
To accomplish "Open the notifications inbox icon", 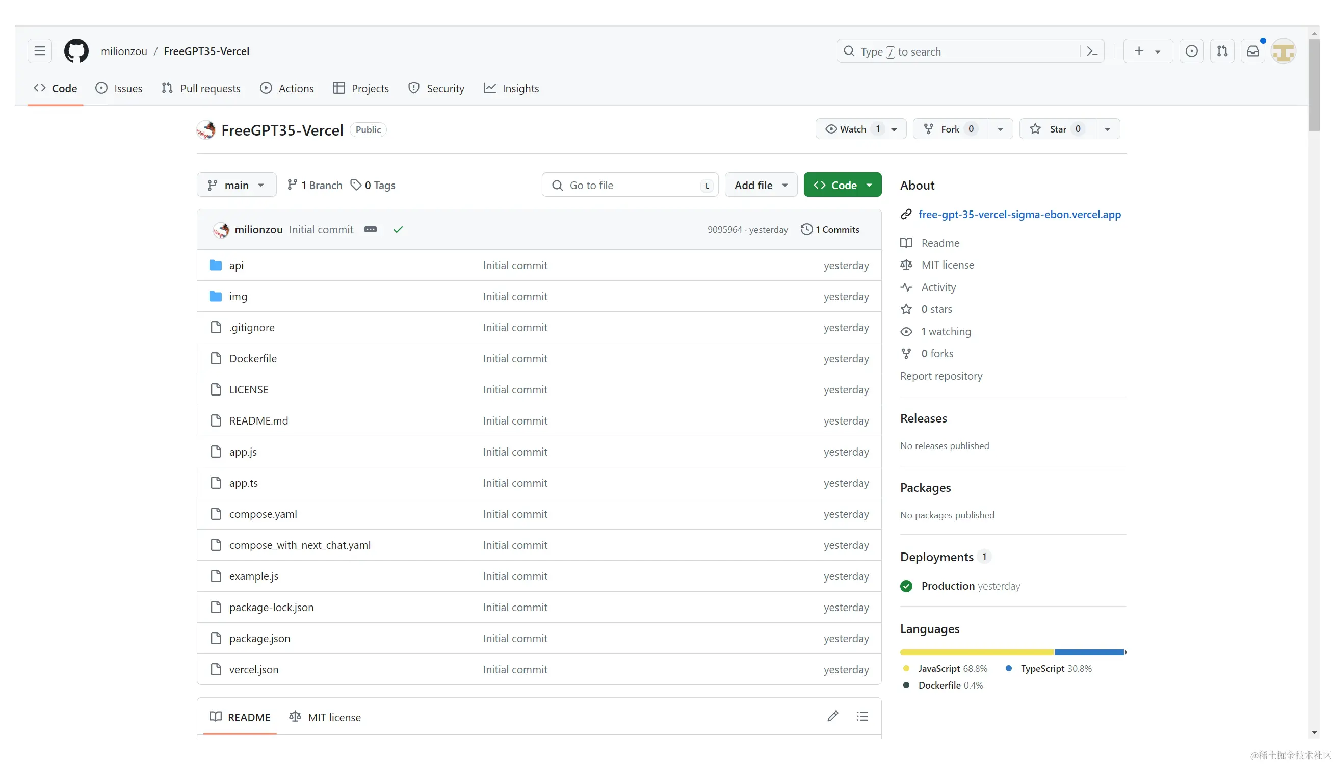I will [x=1252, y=51].
